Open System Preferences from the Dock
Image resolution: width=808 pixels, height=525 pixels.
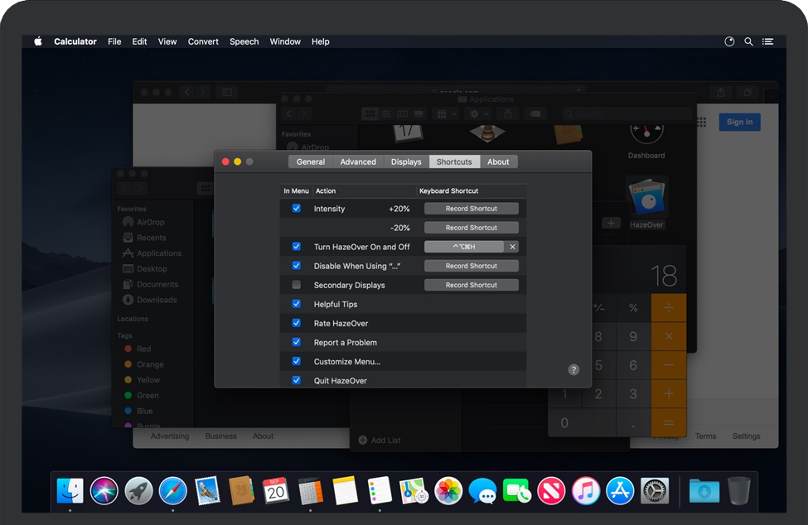pyautogui.click(x=655, y=490)
